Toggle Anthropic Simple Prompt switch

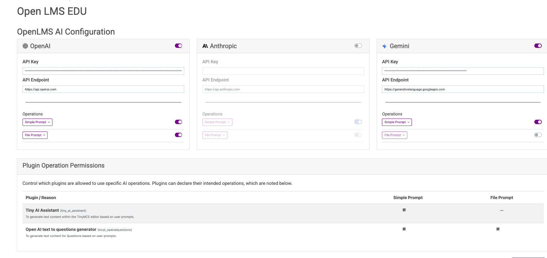click(358, 122)
